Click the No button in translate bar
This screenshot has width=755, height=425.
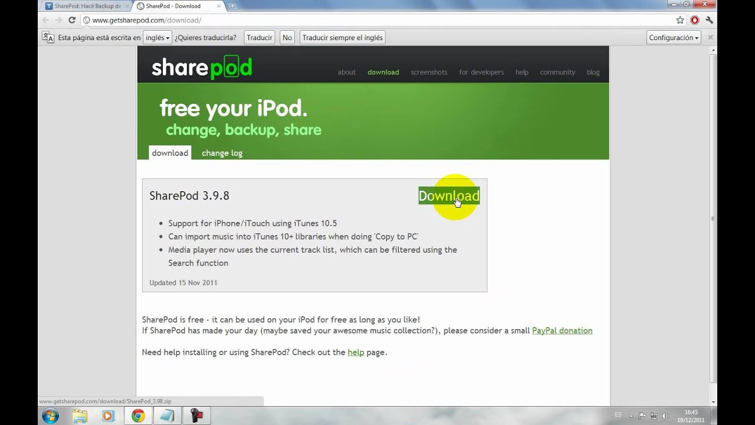(x=287, y=37)
